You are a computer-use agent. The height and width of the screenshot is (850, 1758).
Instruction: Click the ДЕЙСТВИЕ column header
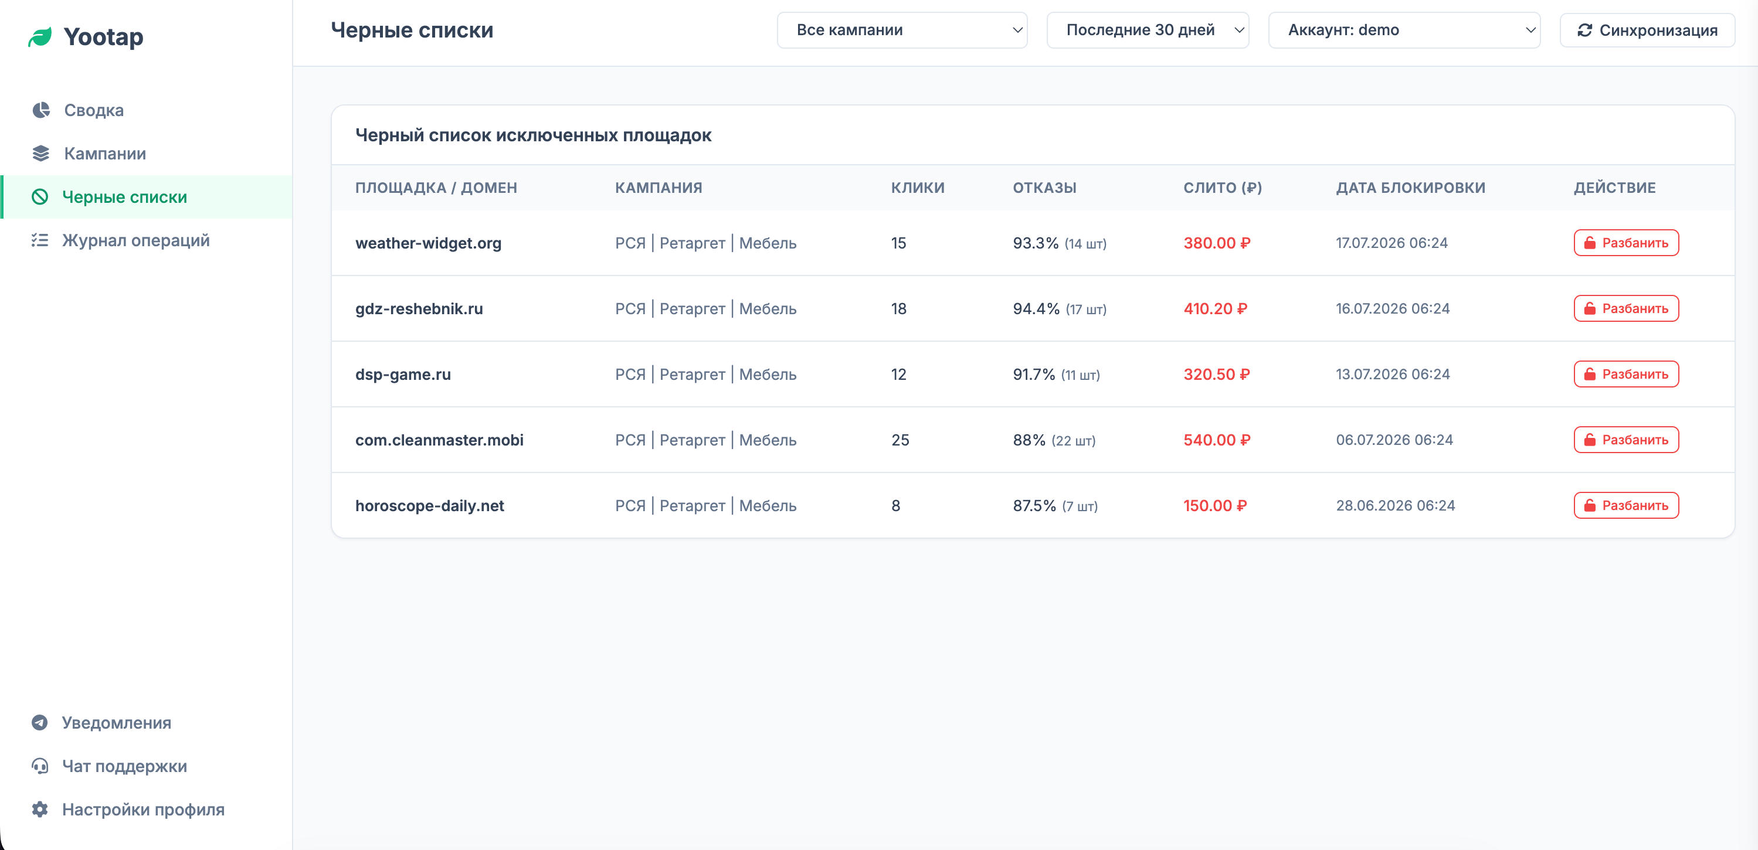coord(1615,188)
